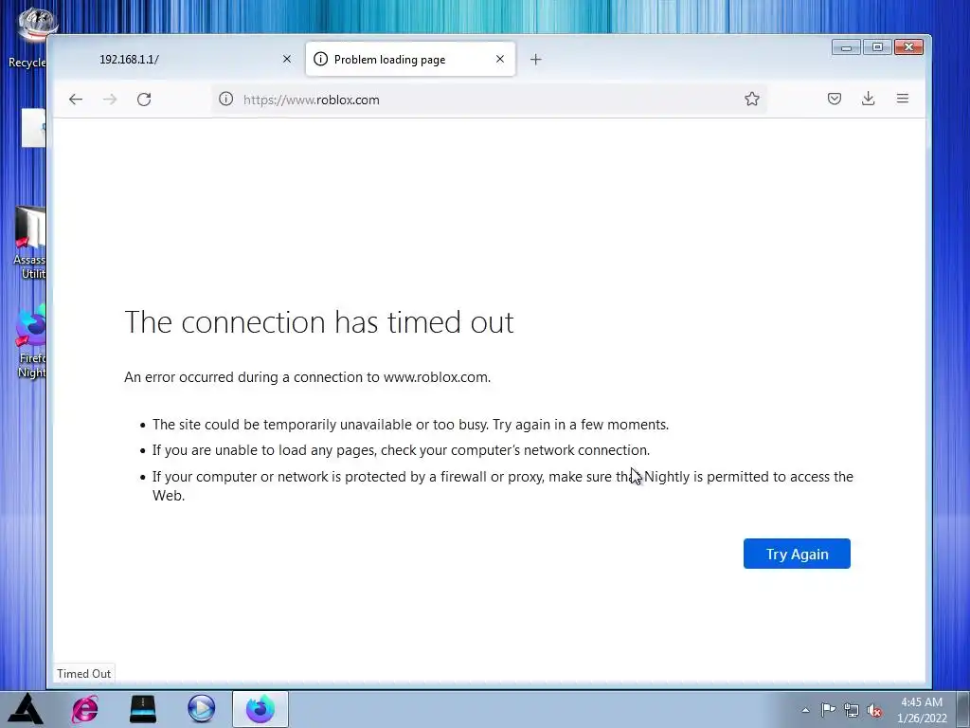The width and height of the screenshot is (970, 728).
Task: Save page to Pocket
Action: [834, 99]
